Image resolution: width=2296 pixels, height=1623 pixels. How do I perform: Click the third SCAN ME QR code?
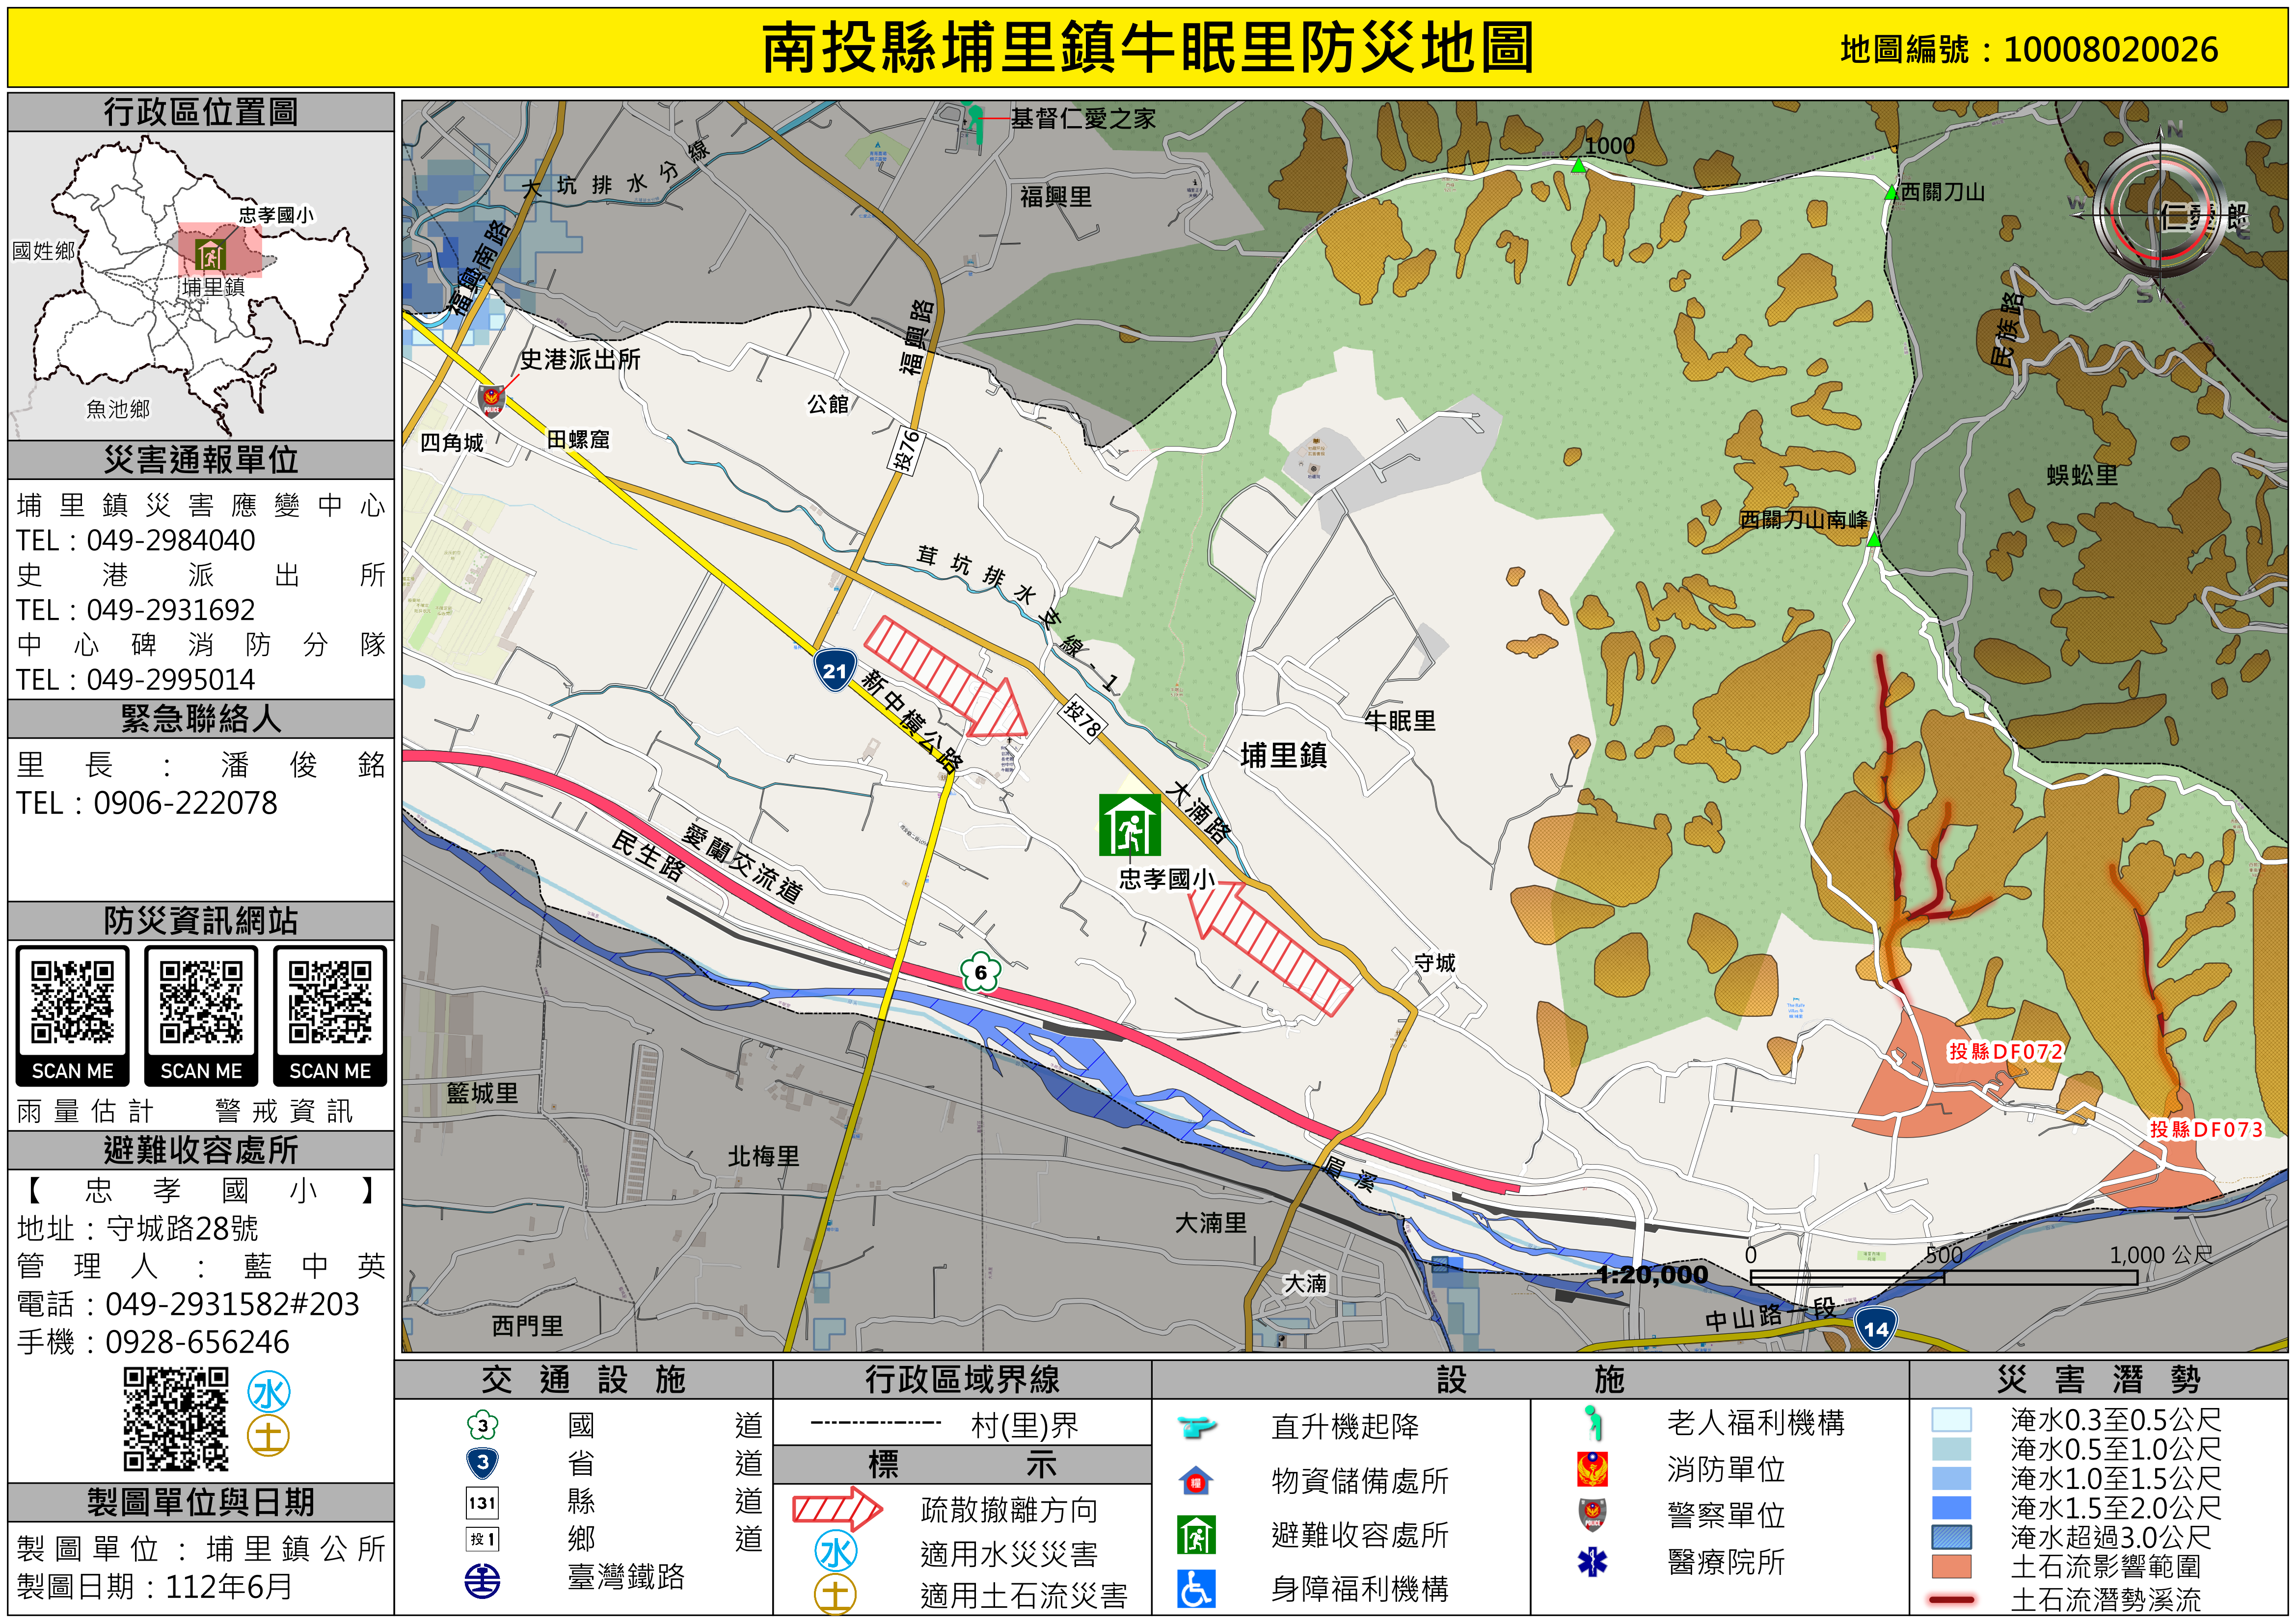[x=330, y=1003]
